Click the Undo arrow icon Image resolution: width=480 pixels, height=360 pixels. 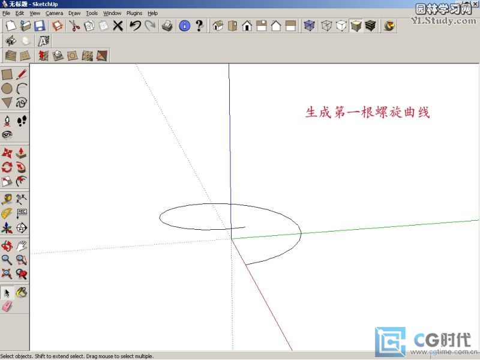click(135, 26)
